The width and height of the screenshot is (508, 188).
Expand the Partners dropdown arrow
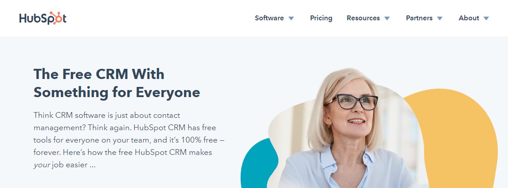[440, 19]
